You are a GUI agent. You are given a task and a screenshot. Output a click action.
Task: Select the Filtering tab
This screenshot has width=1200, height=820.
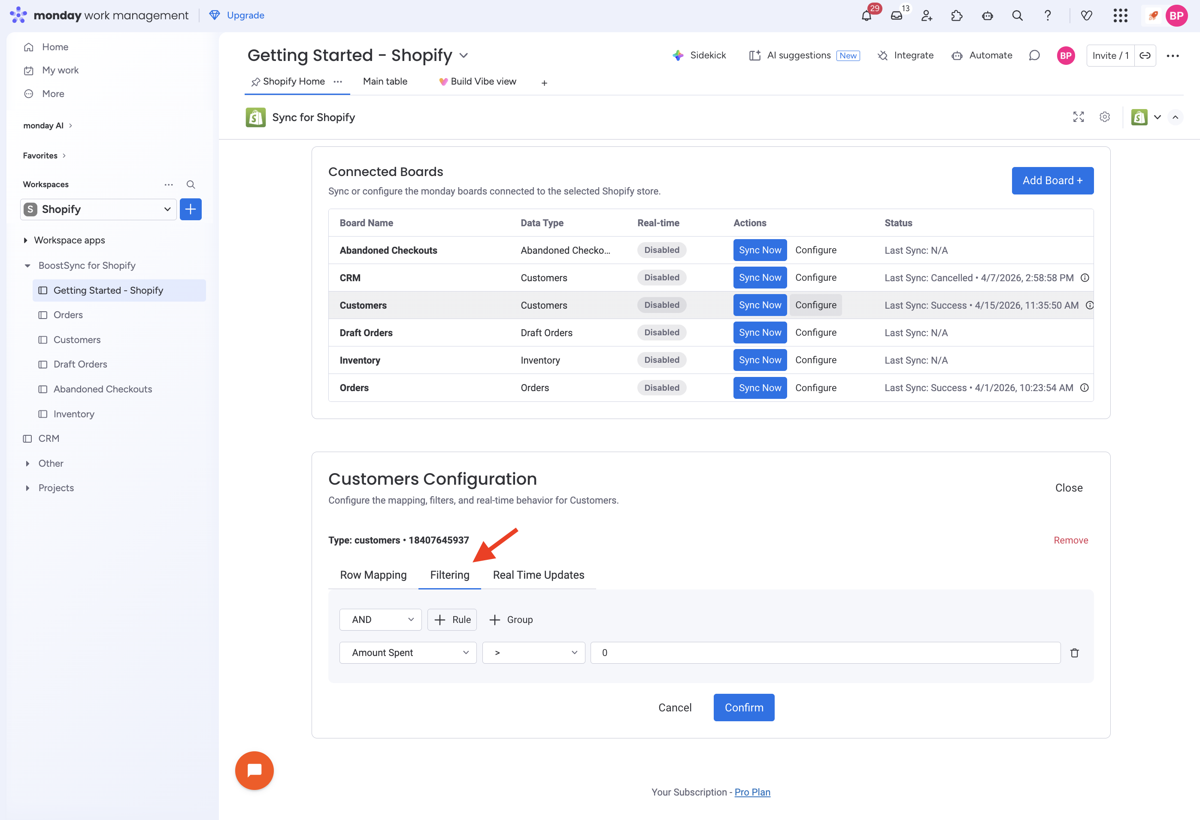coord(450,575)
